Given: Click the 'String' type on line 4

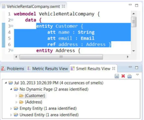Looking at the screenshot, I should pos(86,32).
